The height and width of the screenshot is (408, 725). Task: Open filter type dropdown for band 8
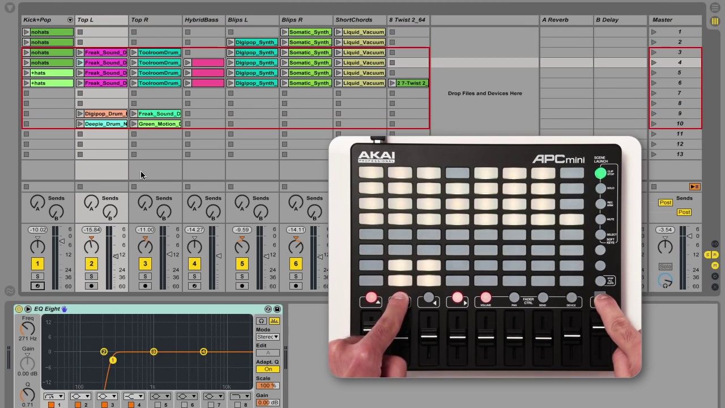coord(240,396)
